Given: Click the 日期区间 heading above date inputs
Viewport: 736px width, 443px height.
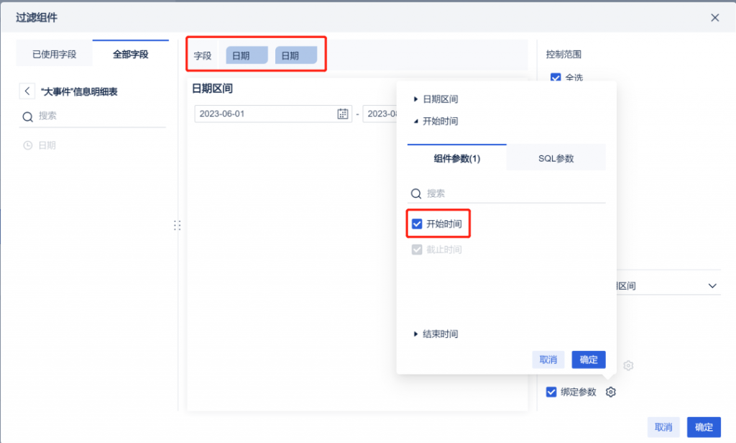Looking at the screenshot, I should pyautogui.click(x=212, y=88).
